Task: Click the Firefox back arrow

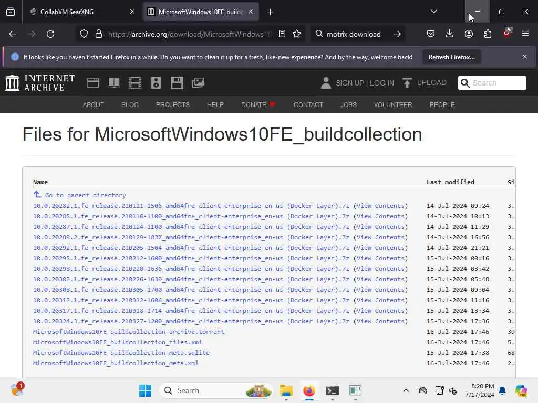Action: [x=13, y=34]
